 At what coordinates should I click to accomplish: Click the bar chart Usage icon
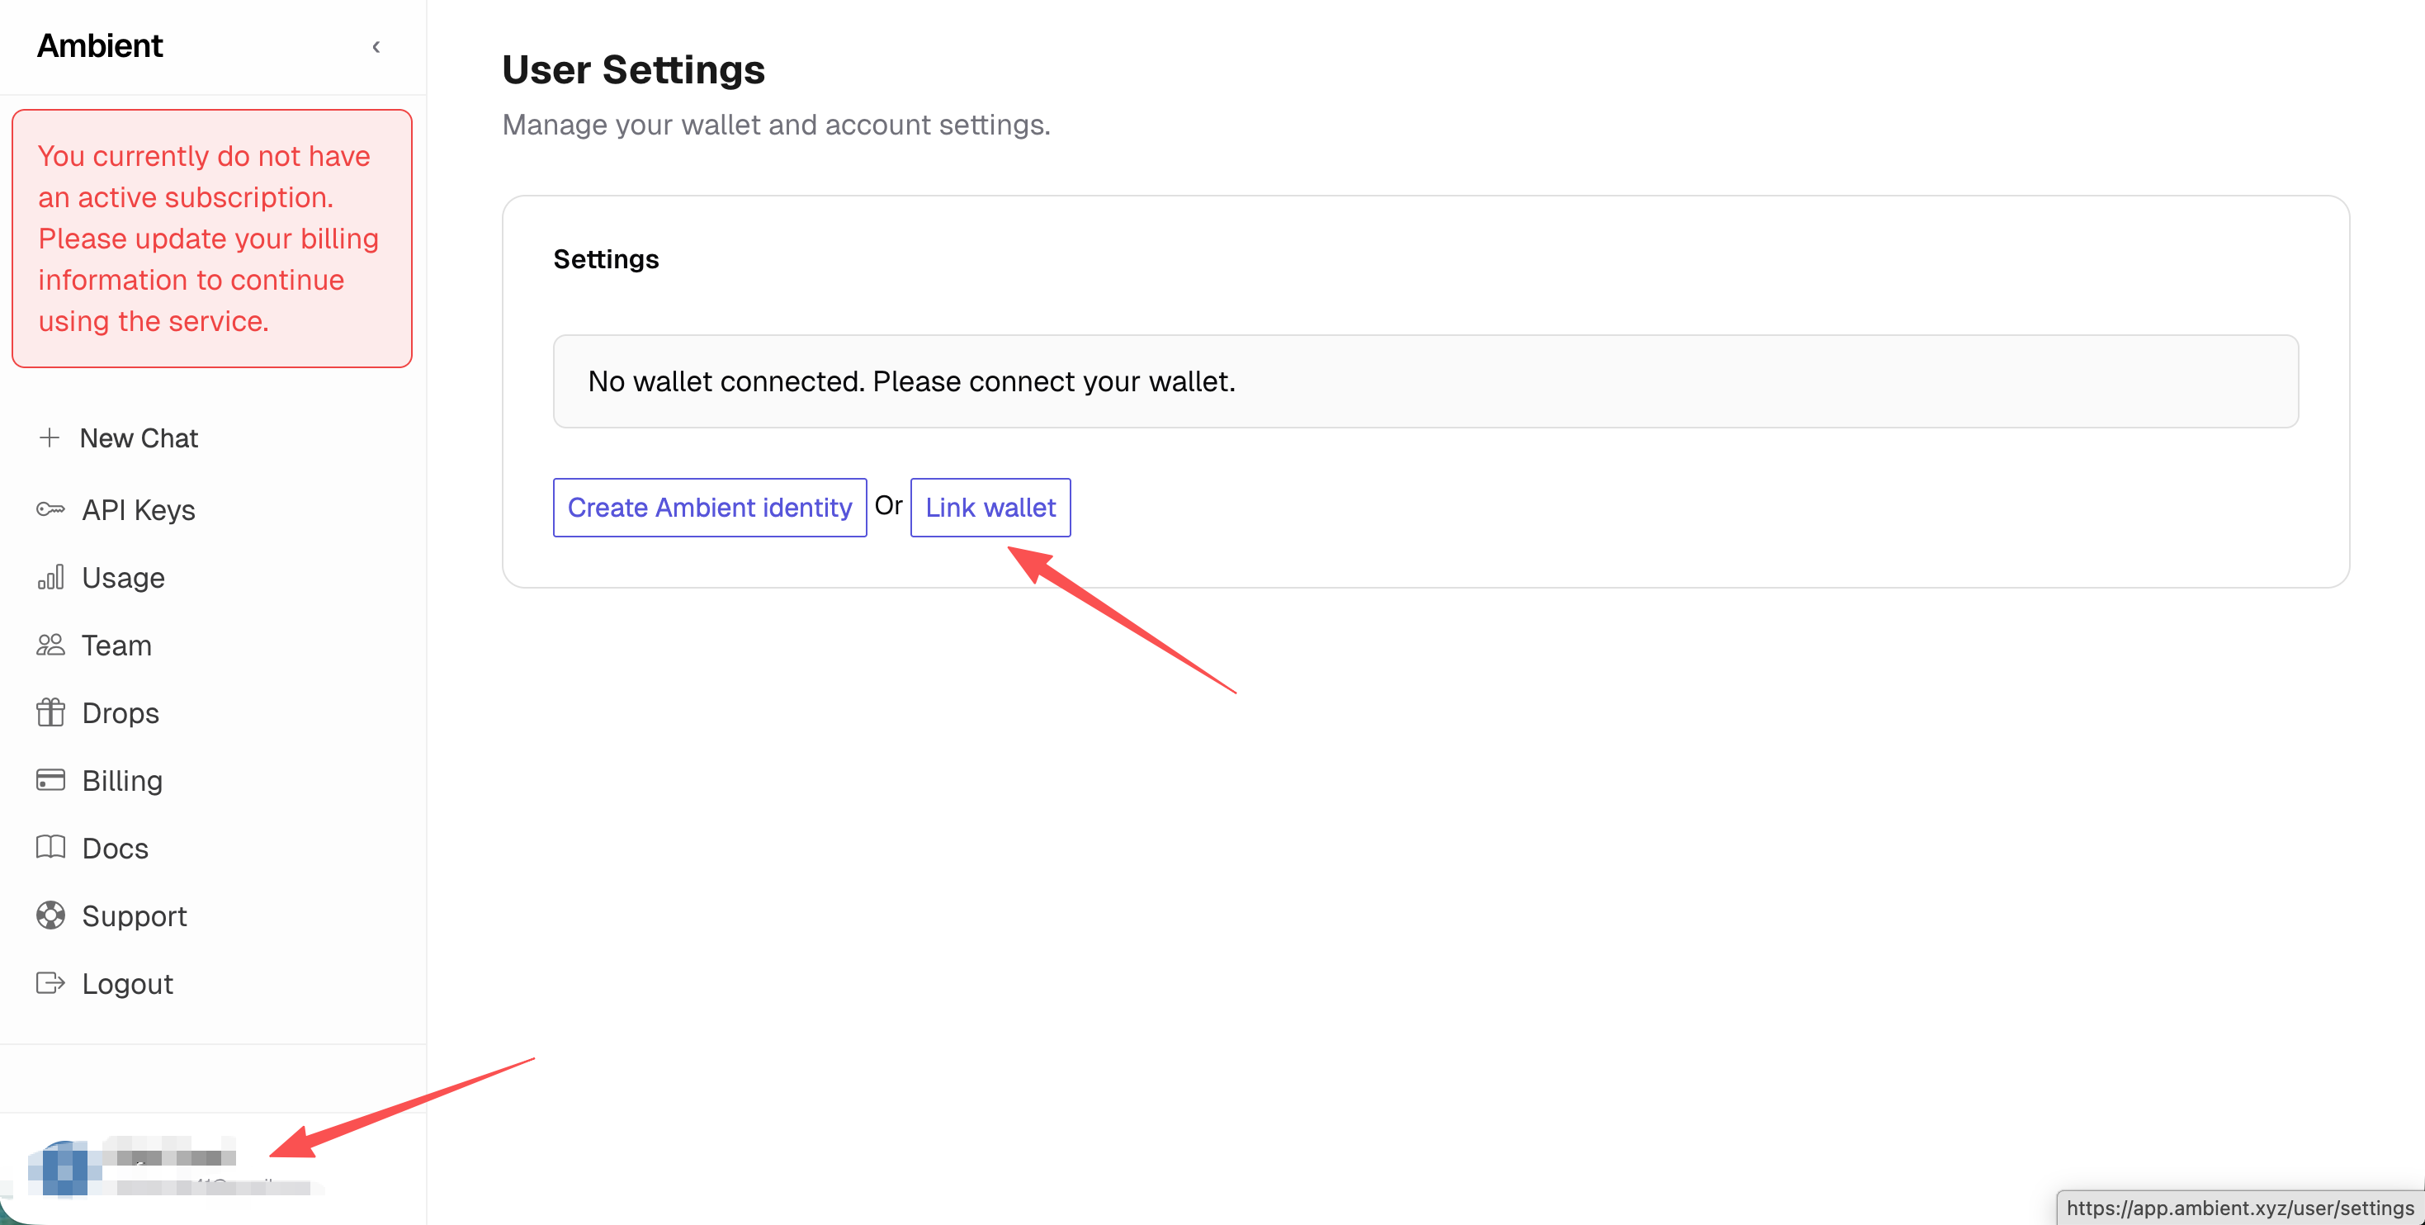[x=50, y=577]
